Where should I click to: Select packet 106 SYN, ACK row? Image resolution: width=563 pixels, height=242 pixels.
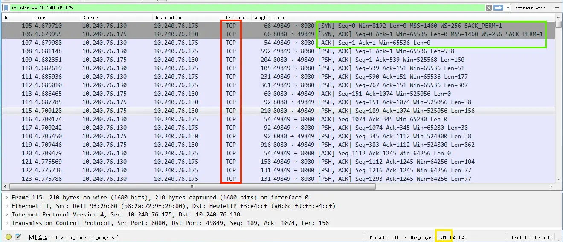coord(279,34)
